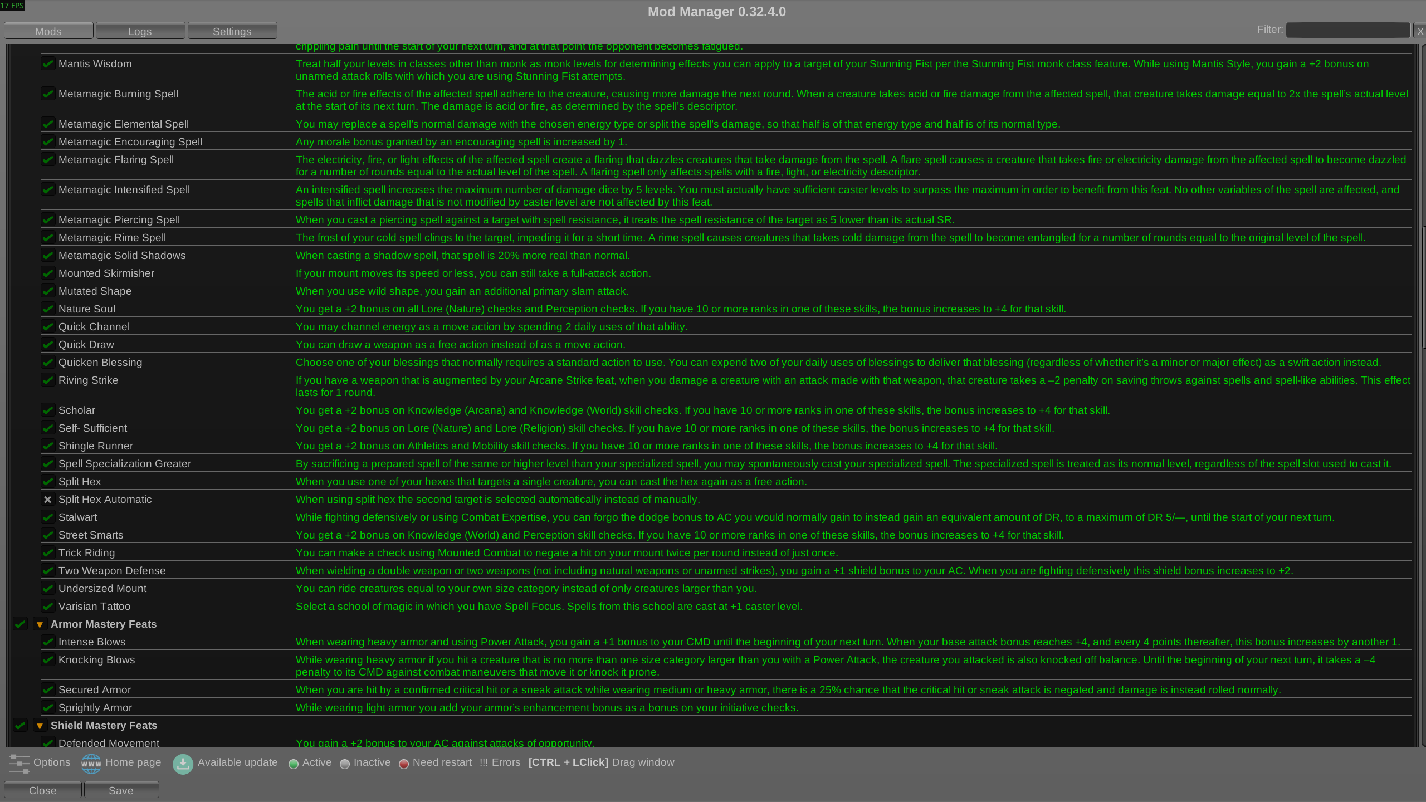Toggle Spell Specialization Greater checkbox
This screenshot has width=1426, height=802.
point(48,464)
